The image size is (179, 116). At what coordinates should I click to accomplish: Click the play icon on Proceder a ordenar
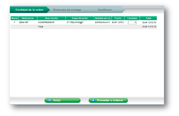93,100
